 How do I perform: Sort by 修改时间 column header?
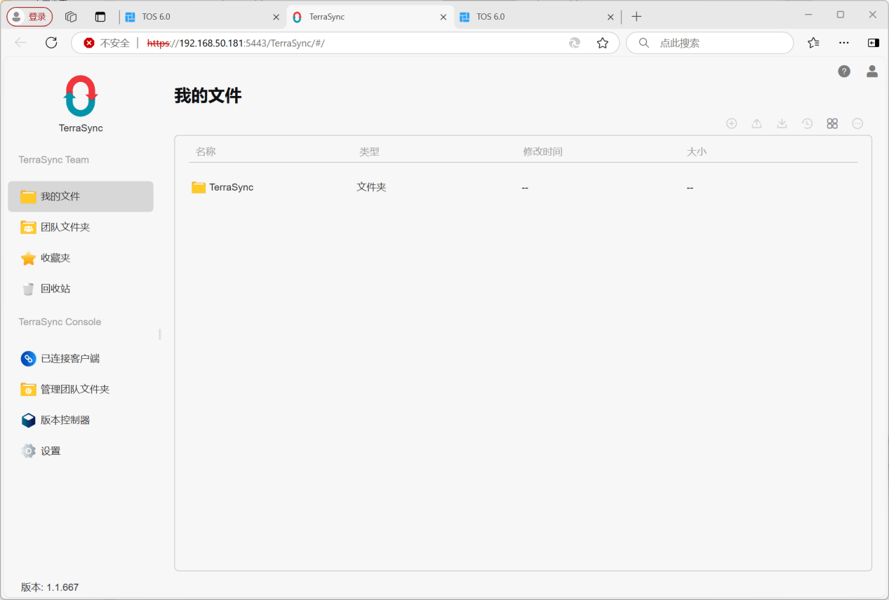click(x=542, y=151)
